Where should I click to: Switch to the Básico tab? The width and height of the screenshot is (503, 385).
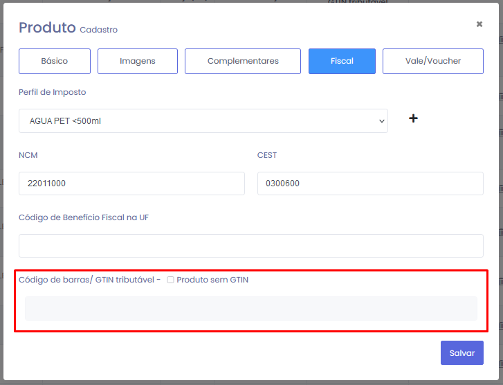pos(55,61)
